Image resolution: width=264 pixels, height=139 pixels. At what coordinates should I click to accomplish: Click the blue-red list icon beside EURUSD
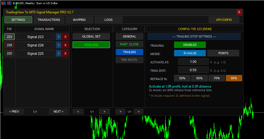3,3
